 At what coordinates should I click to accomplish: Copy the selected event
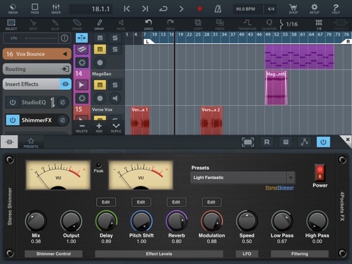(x=198, y=25)
